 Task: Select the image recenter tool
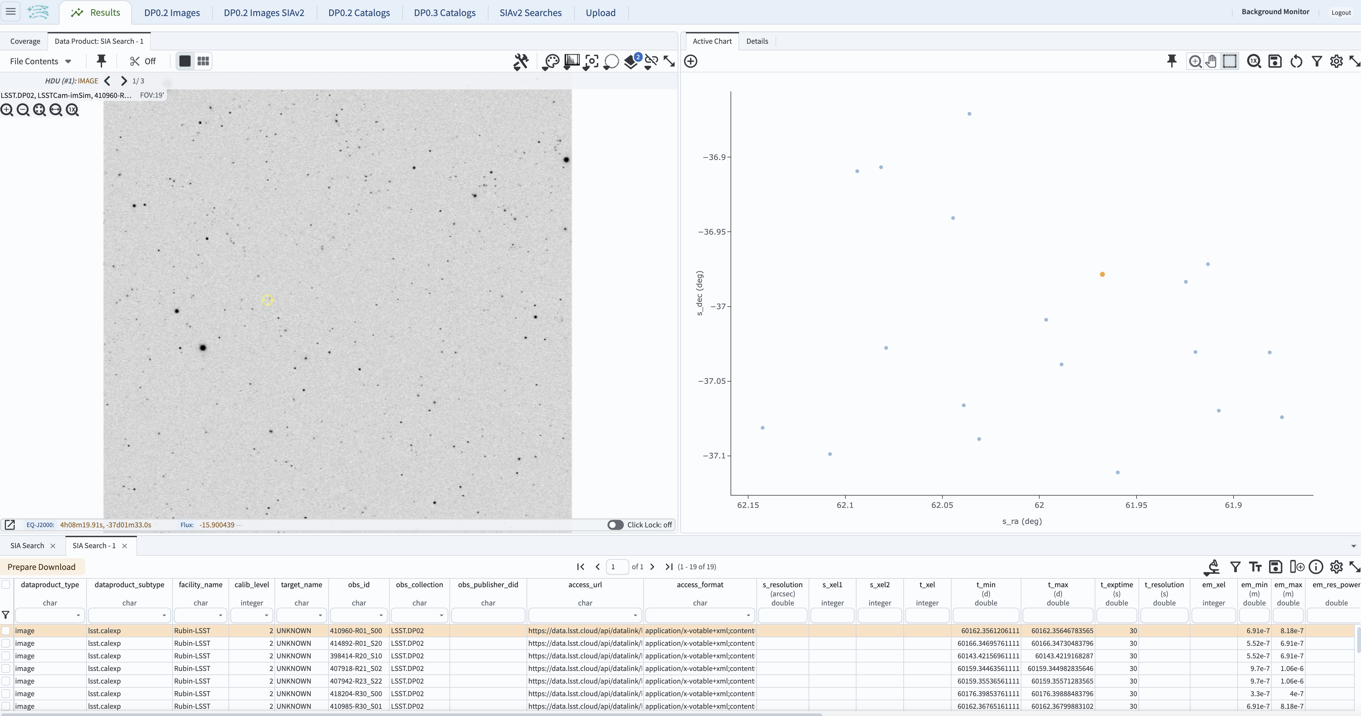click(591, 61)
